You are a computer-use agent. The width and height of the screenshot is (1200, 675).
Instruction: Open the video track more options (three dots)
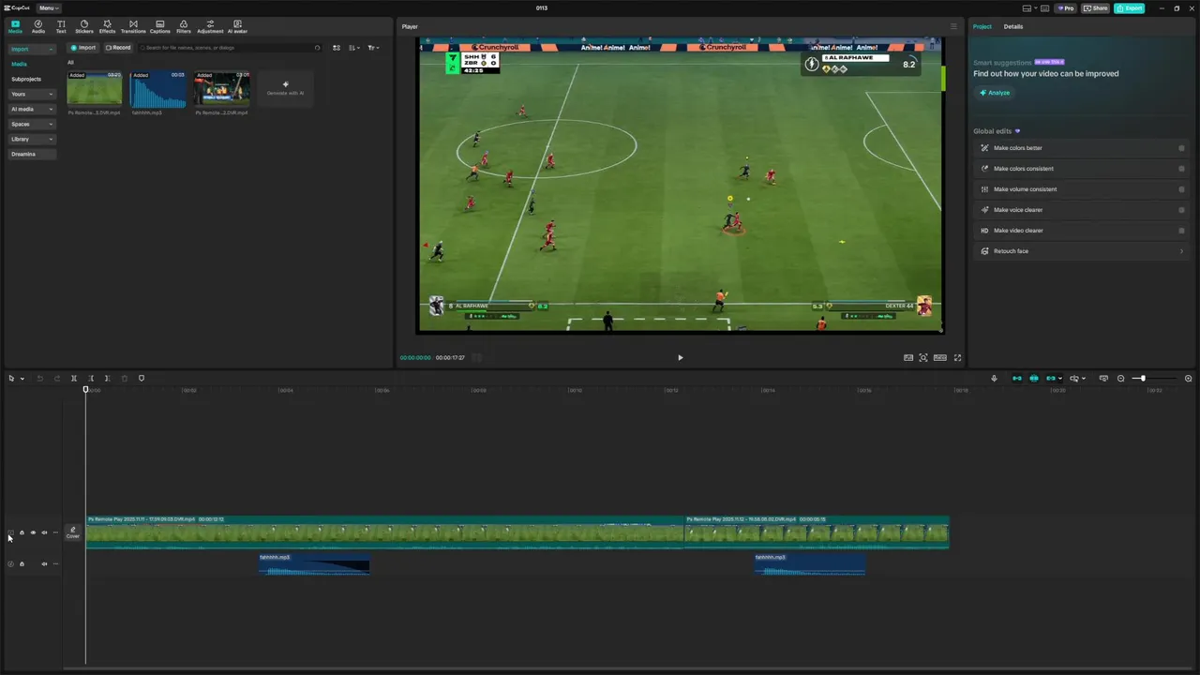point(55,532)
